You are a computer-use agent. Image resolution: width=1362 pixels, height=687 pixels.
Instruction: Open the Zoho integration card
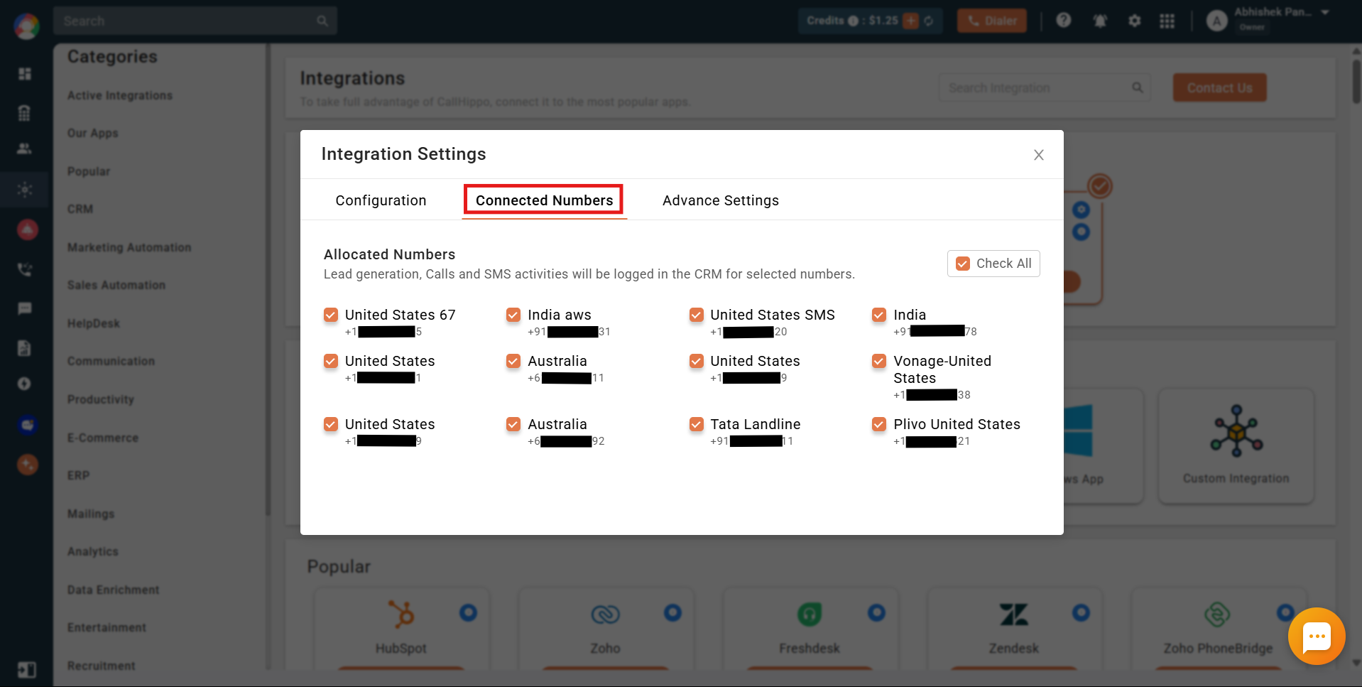606,628
